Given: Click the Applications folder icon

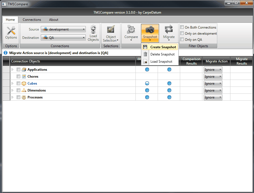Looking at the screenshot, I should 24,70.
